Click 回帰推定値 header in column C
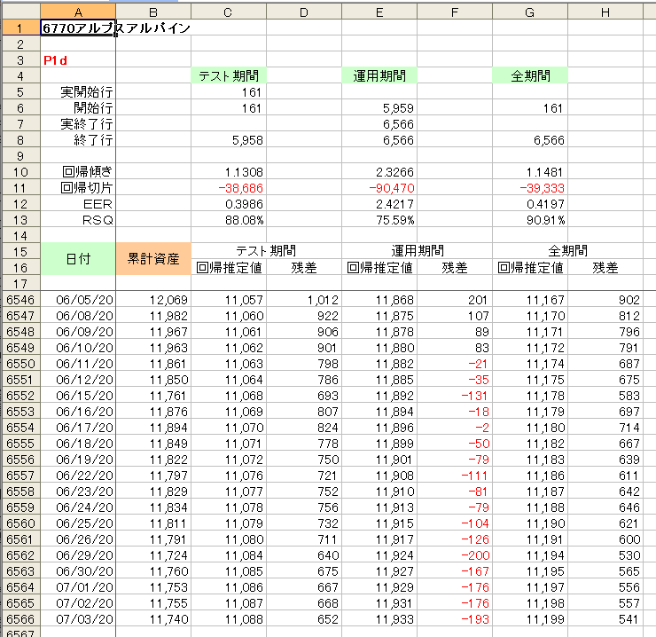Image resolution: width=656 pixels, height=637 pixels. click(x=229, y=268)
